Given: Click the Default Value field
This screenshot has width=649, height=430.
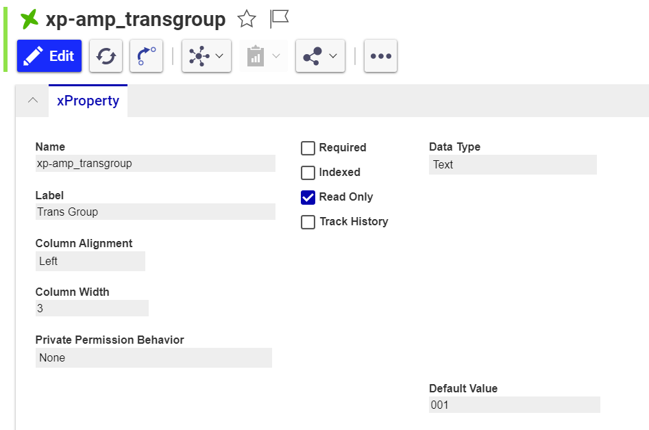Looking at the screenshot, I should coord(514,405).
